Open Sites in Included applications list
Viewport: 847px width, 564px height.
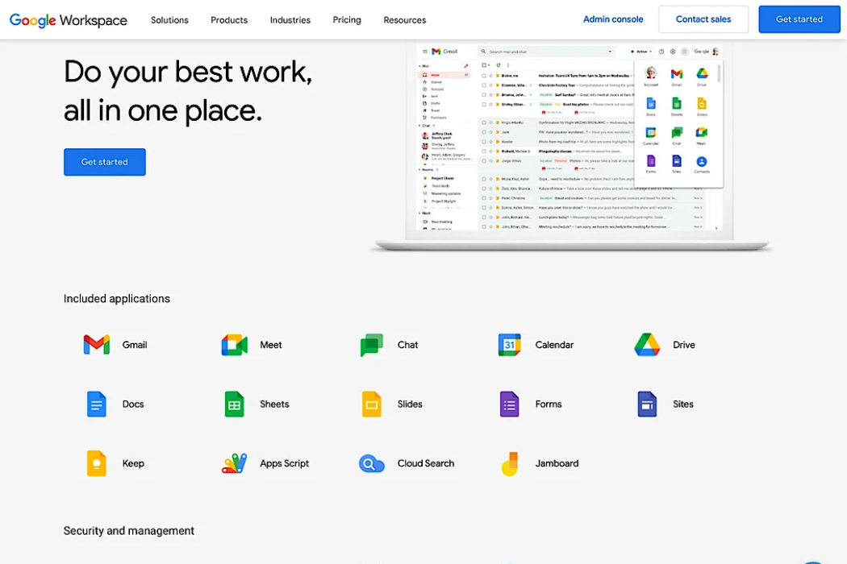[x=665, y=404]
